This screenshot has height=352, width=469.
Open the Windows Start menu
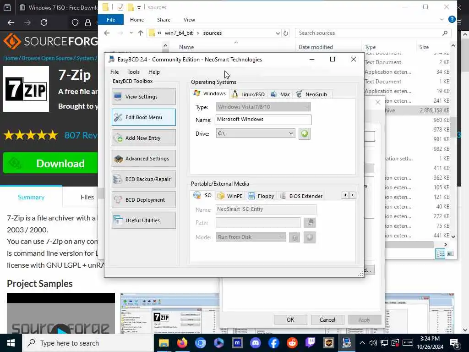coord(11,343)
